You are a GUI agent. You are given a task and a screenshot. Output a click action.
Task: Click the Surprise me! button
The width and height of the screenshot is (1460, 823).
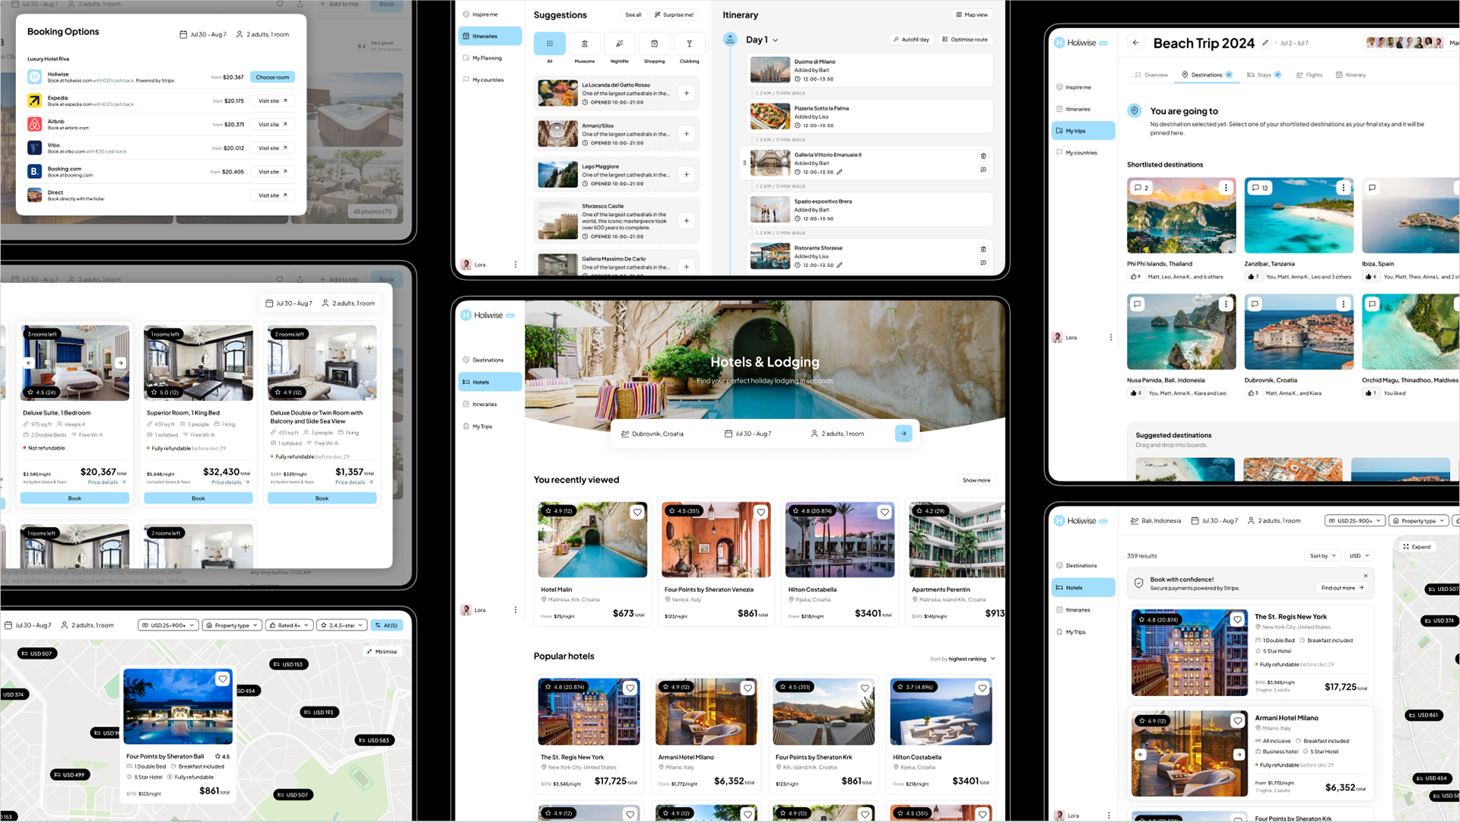(674, 14)
